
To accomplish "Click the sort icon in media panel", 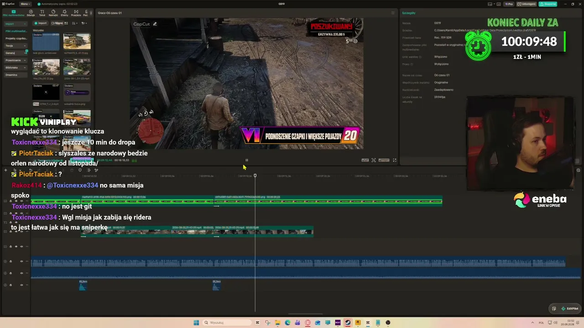I will point(76,23).
